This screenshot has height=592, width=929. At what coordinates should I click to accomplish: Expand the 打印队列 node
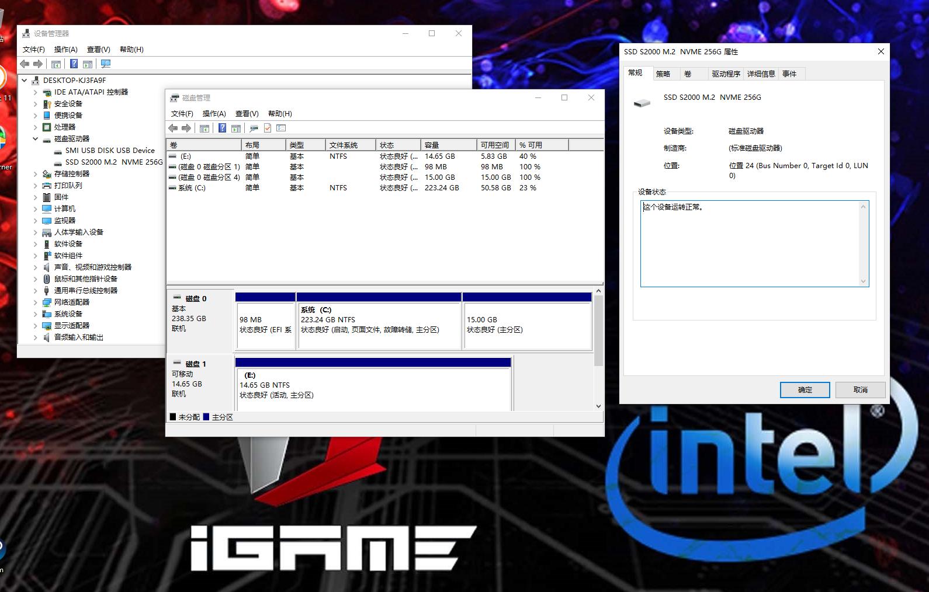click(x=35, y=186)
